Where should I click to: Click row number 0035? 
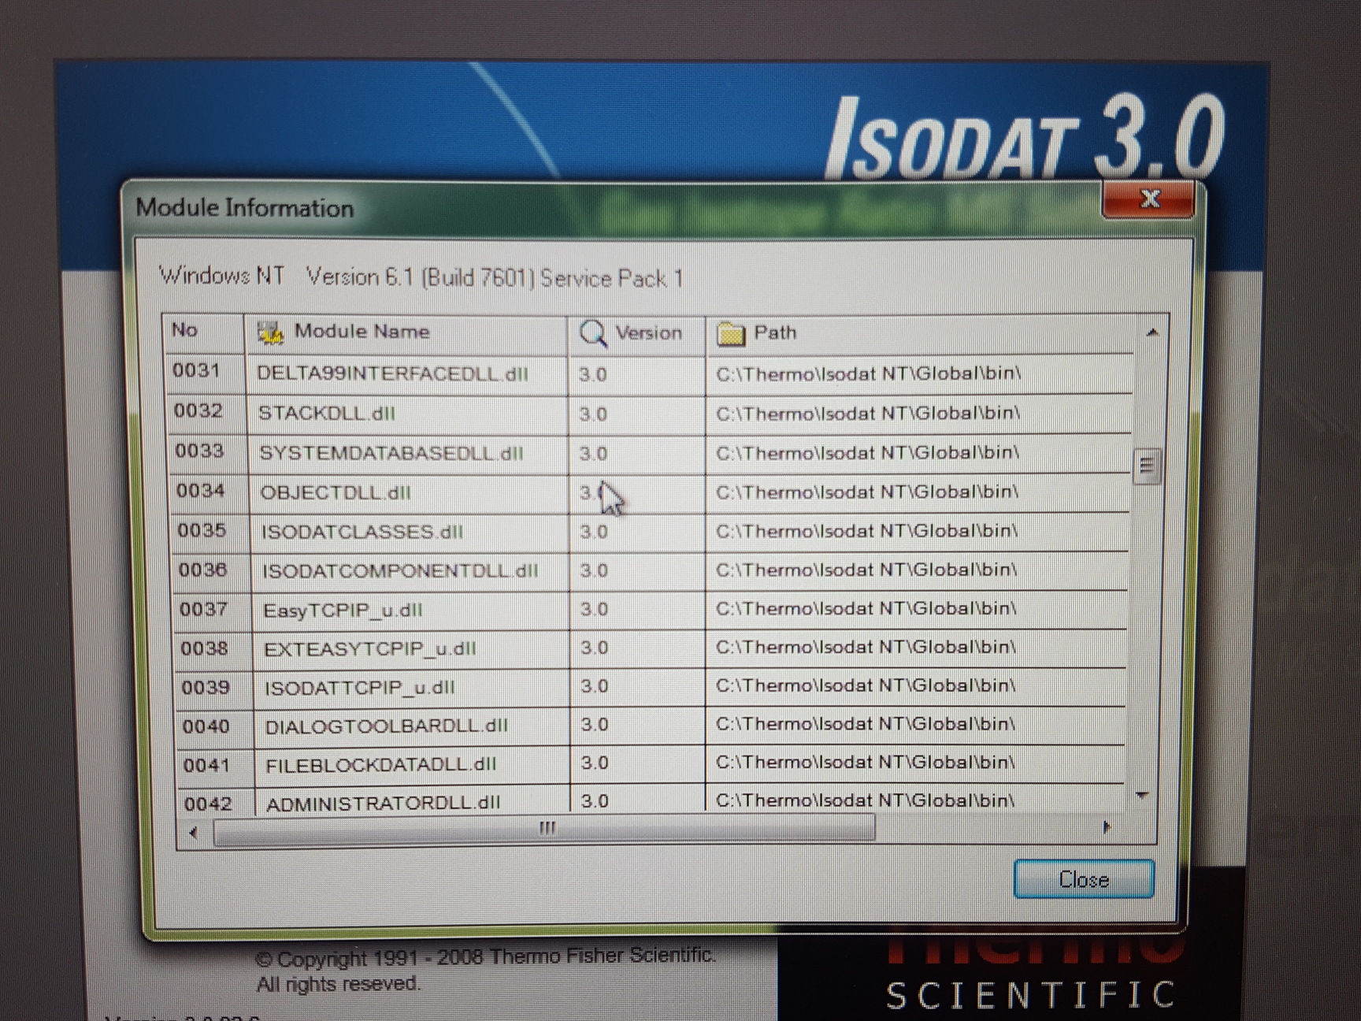202,530
